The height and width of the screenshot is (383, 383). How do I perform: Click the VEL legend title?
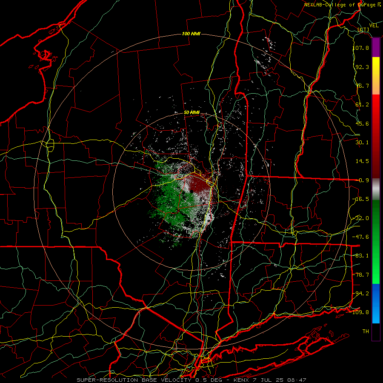pyautogui.click(x=374, y=26)
